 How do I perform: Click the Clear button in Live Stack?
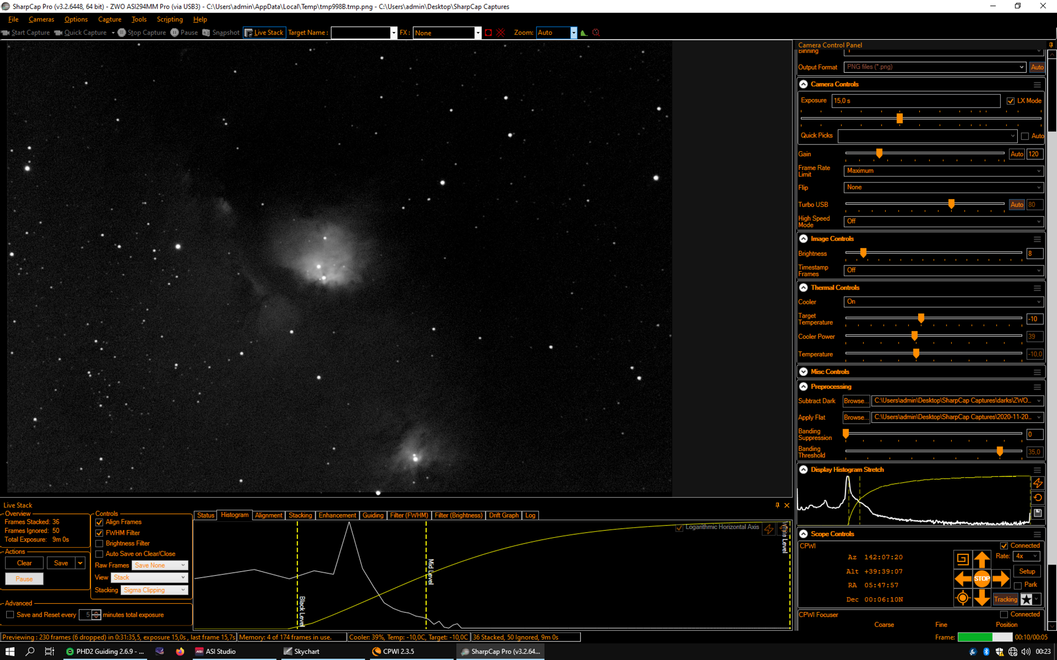(x=24, y=563)
